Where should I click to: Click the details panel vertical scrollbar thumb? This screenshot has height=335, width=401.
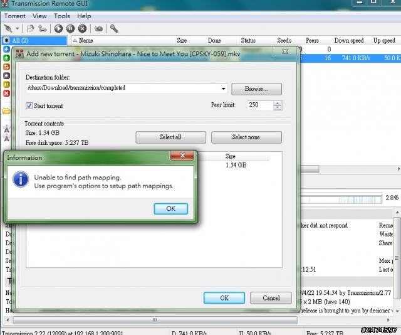pyautogui.click(x=397, y=258)
